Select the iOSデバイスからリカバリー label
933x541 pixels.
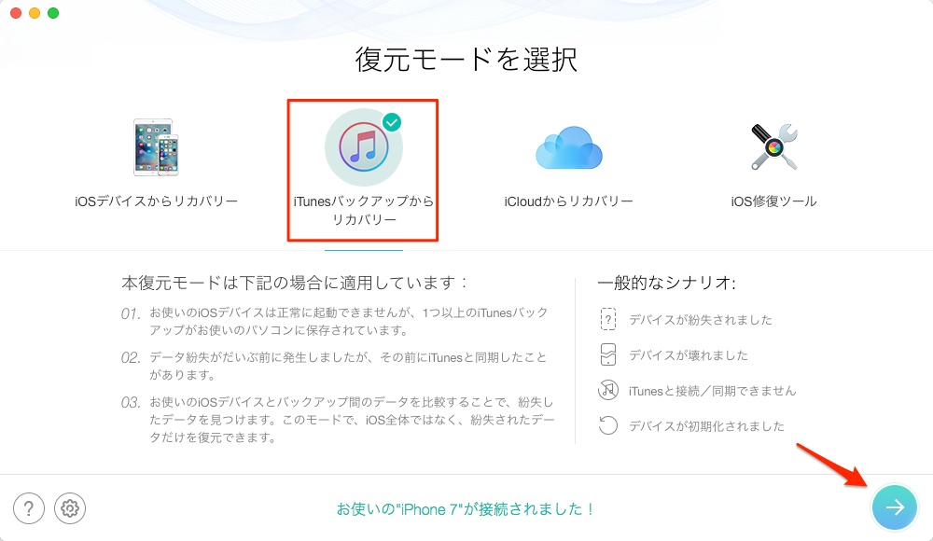click(156, 201)
